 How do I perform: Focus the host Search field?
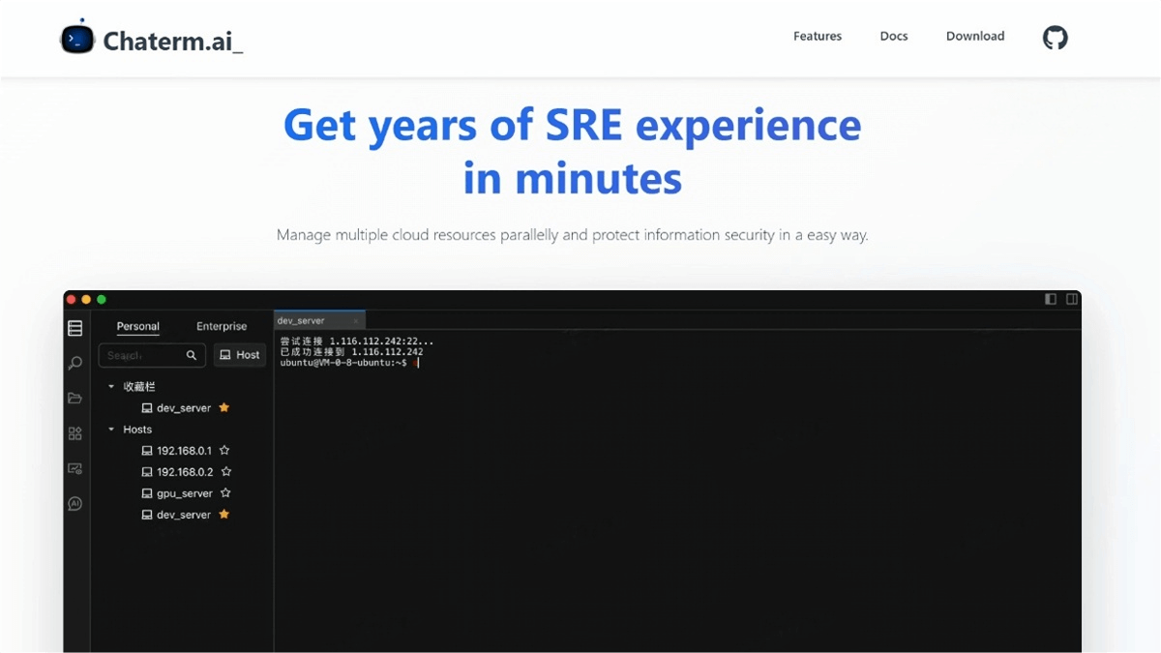tap(142, 356)
